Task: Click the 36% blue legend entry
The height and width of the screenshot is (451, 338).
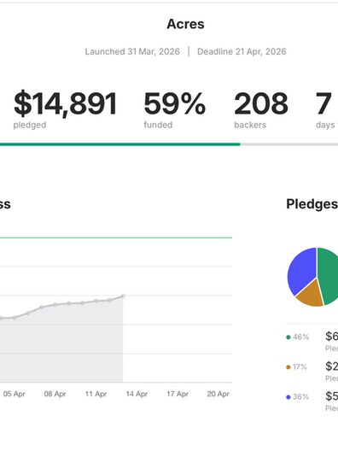Action: pos(298,397)
